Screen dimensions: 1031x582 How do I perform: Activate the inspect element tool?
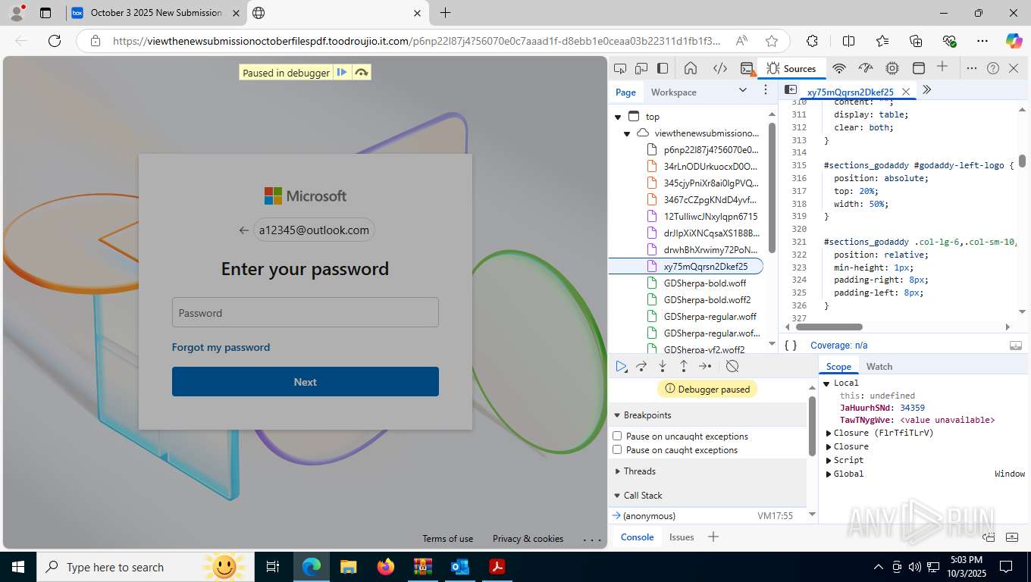tap(620, 68)
